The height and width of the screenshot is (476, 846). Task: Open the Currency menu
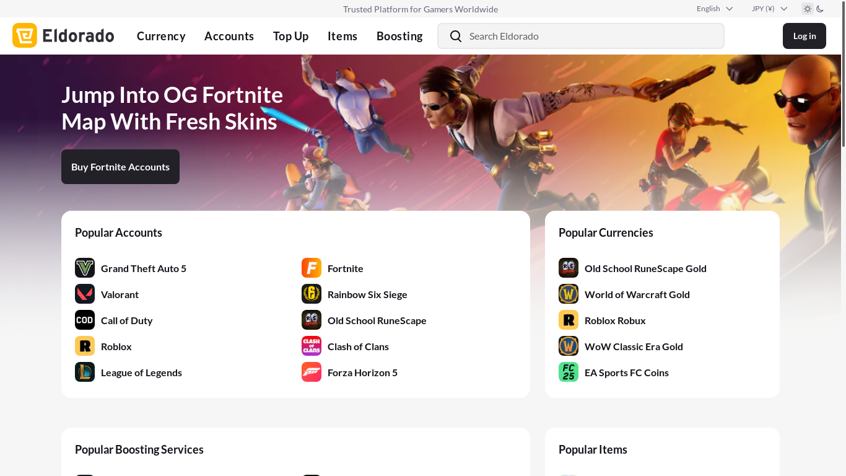[x=161, y=36]
